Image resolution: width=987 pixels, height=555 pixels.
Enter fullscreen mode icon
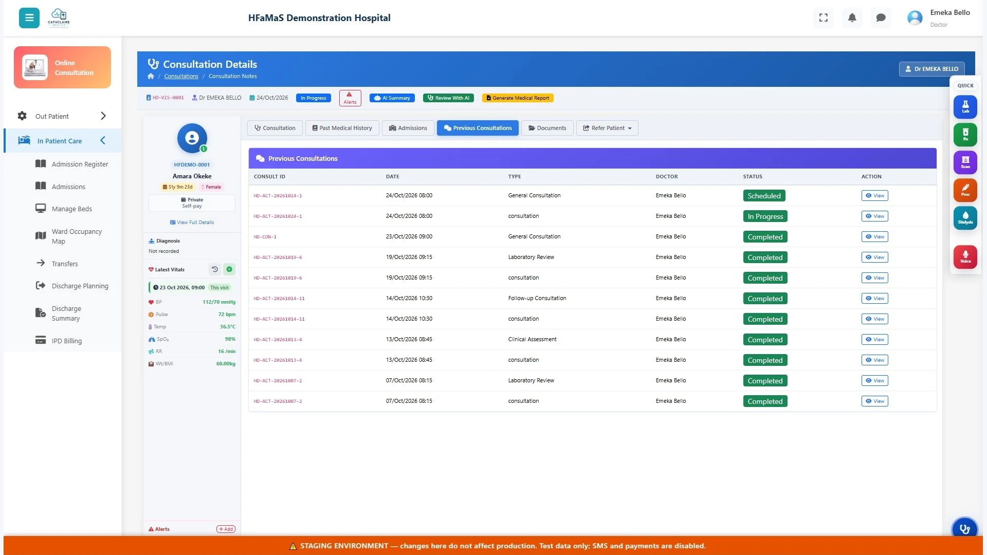(824, 18)
